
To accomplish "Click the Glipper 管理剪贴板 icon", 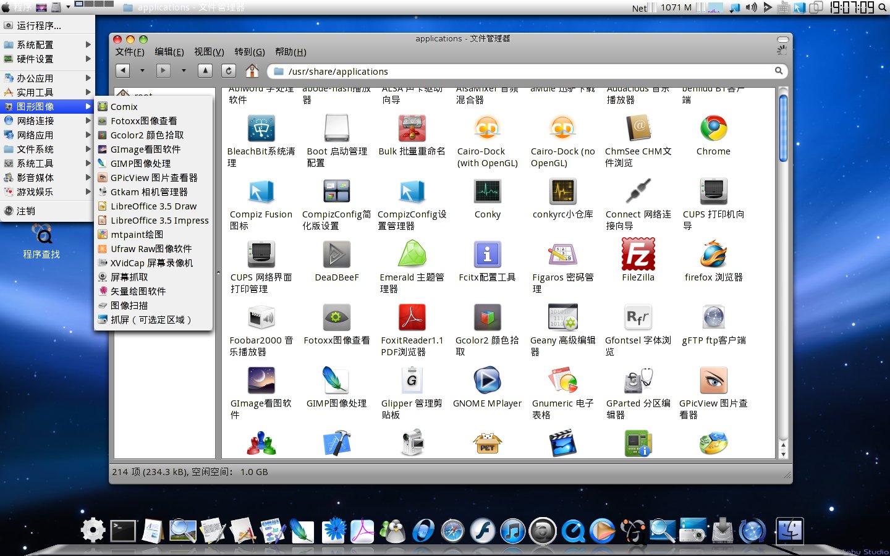I will pyautogui.click(x=412, y=381).
